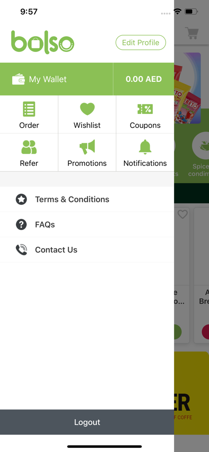Screen dimensions: 209x452
Task: Toggle the product favorite heart outline
Action: tap(182, 214)
